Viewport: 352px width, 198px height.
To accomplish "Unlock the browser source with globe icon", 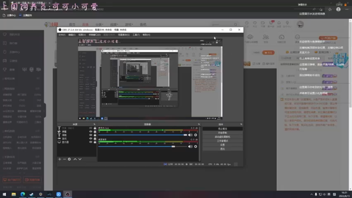I will 95,132.
